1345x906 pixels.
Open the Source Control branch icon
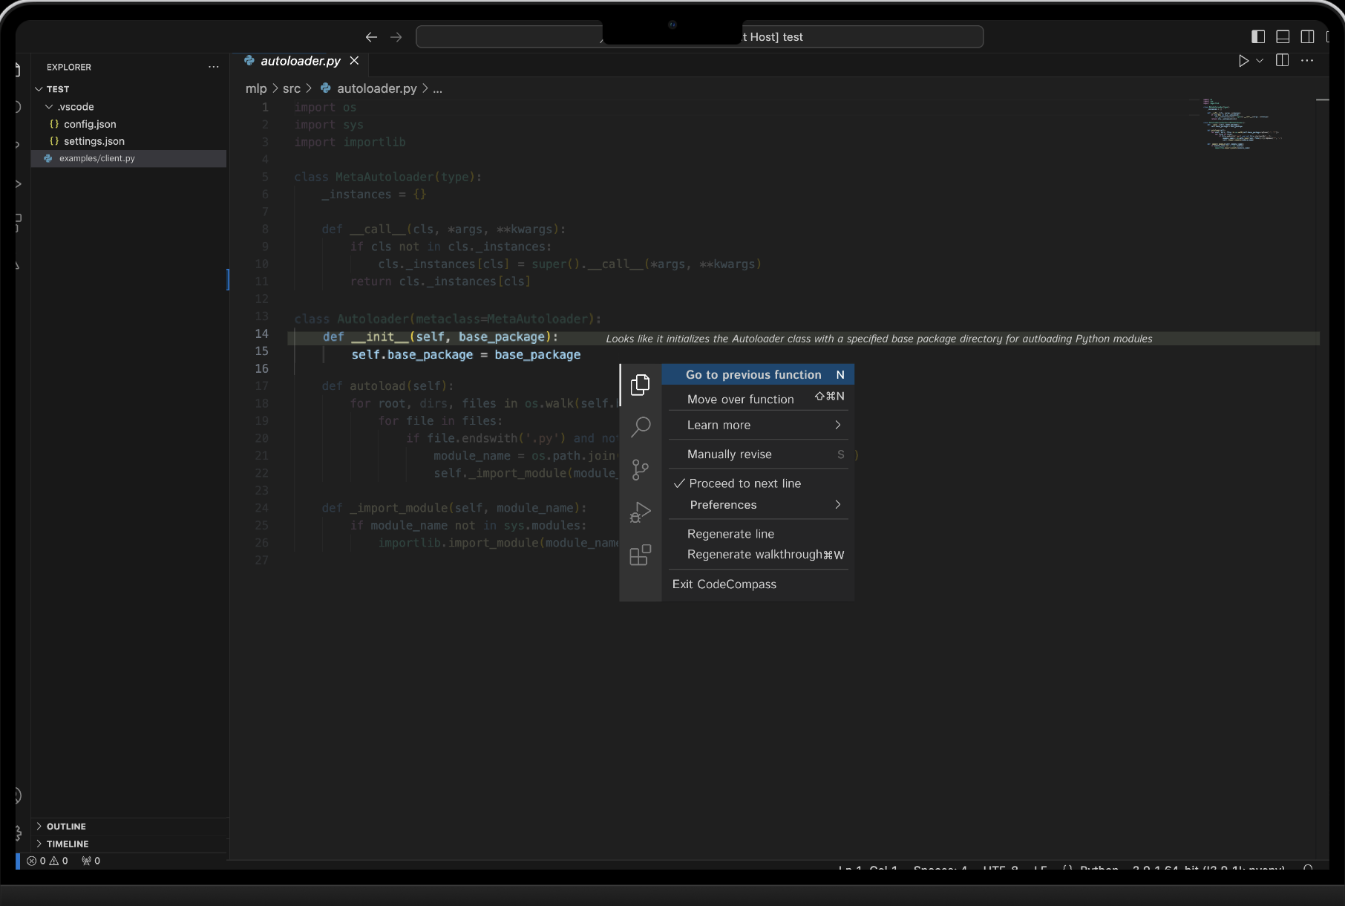640,469
